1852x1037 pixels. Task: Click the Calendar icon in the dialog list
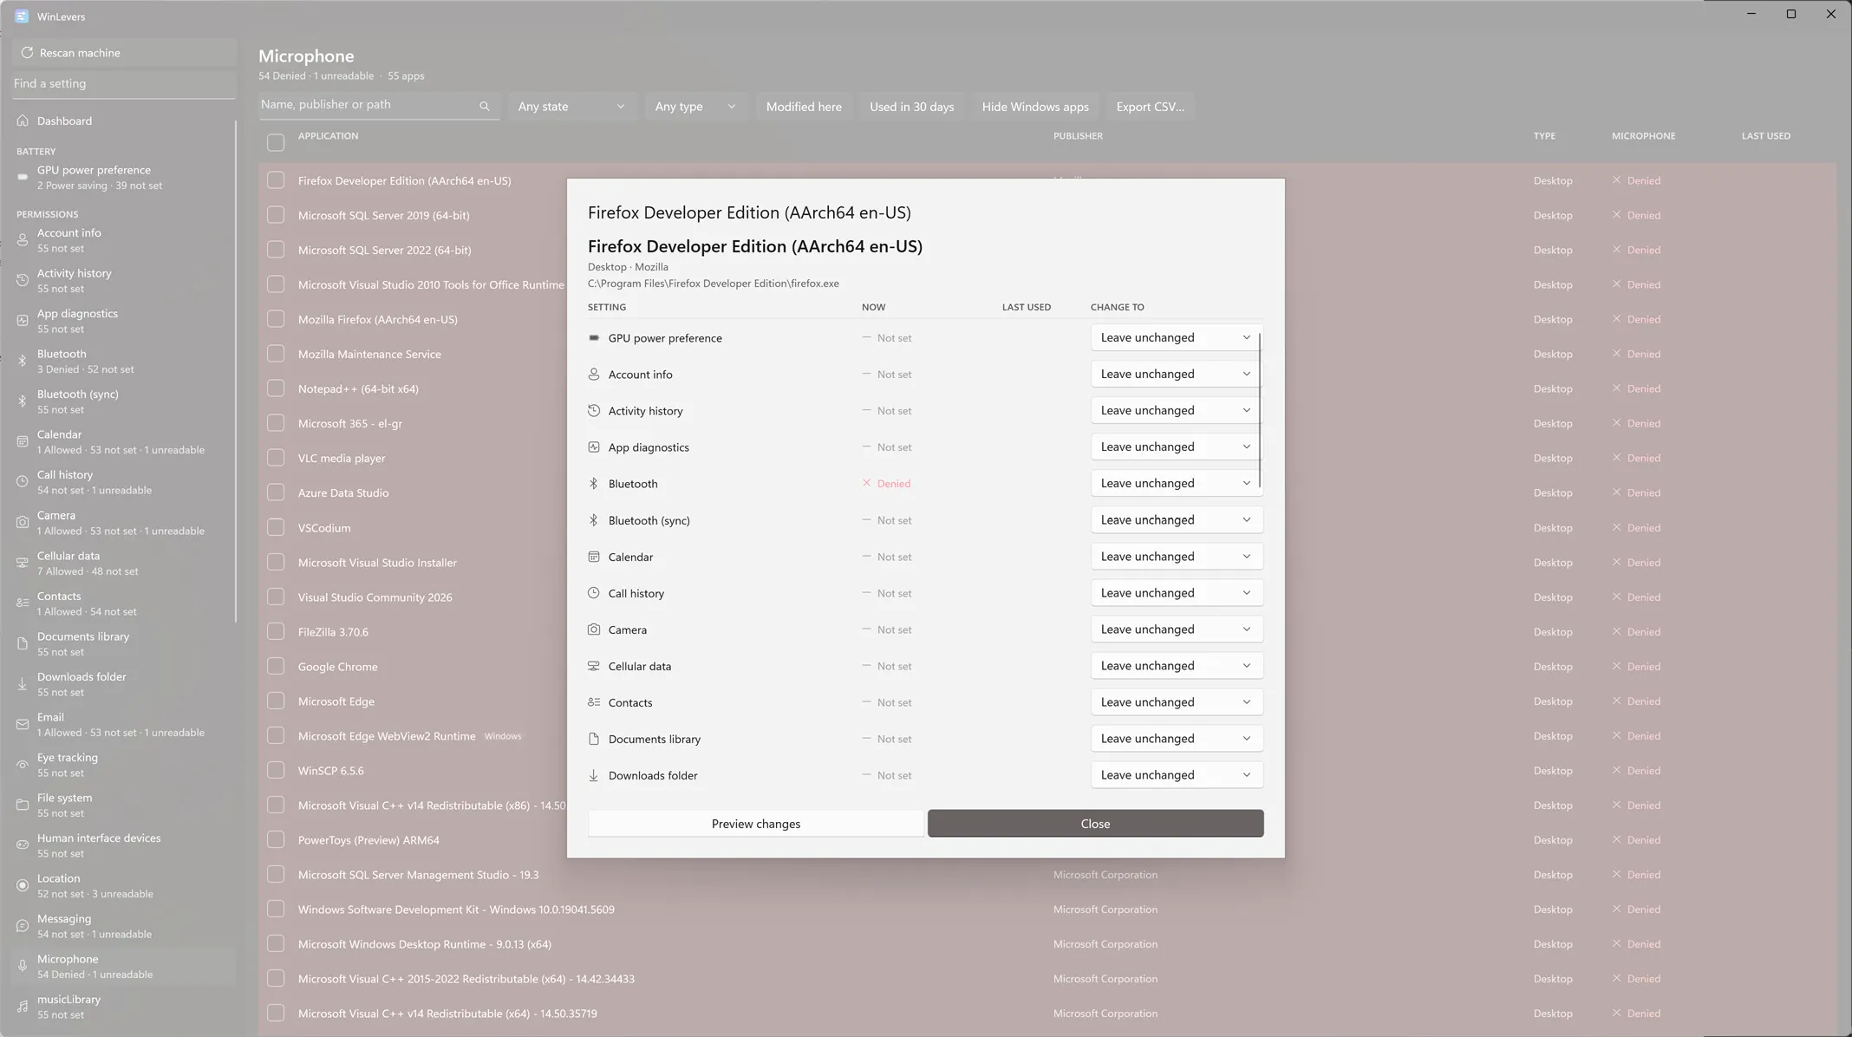[x=594, y=557]
